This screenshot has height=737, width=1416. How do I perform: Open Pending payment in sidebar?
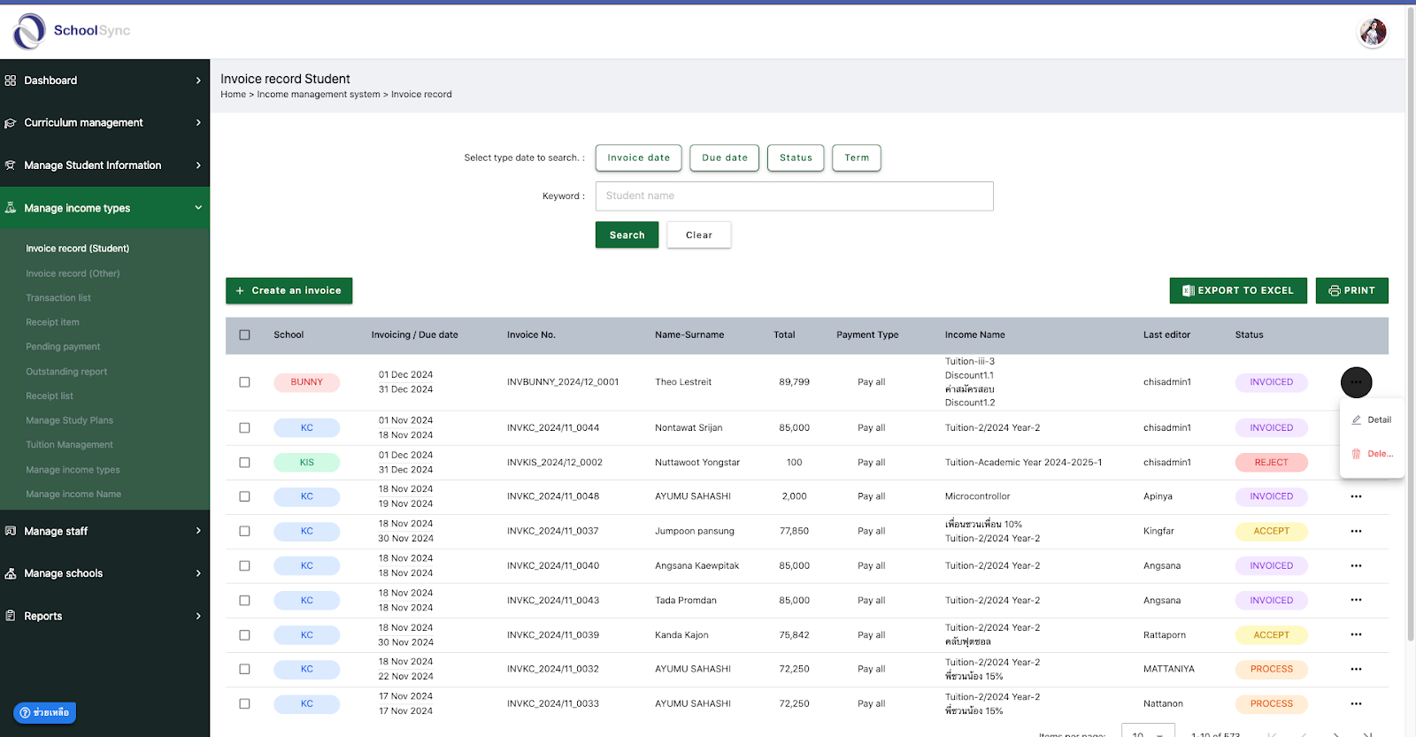[x=63, y=347]
